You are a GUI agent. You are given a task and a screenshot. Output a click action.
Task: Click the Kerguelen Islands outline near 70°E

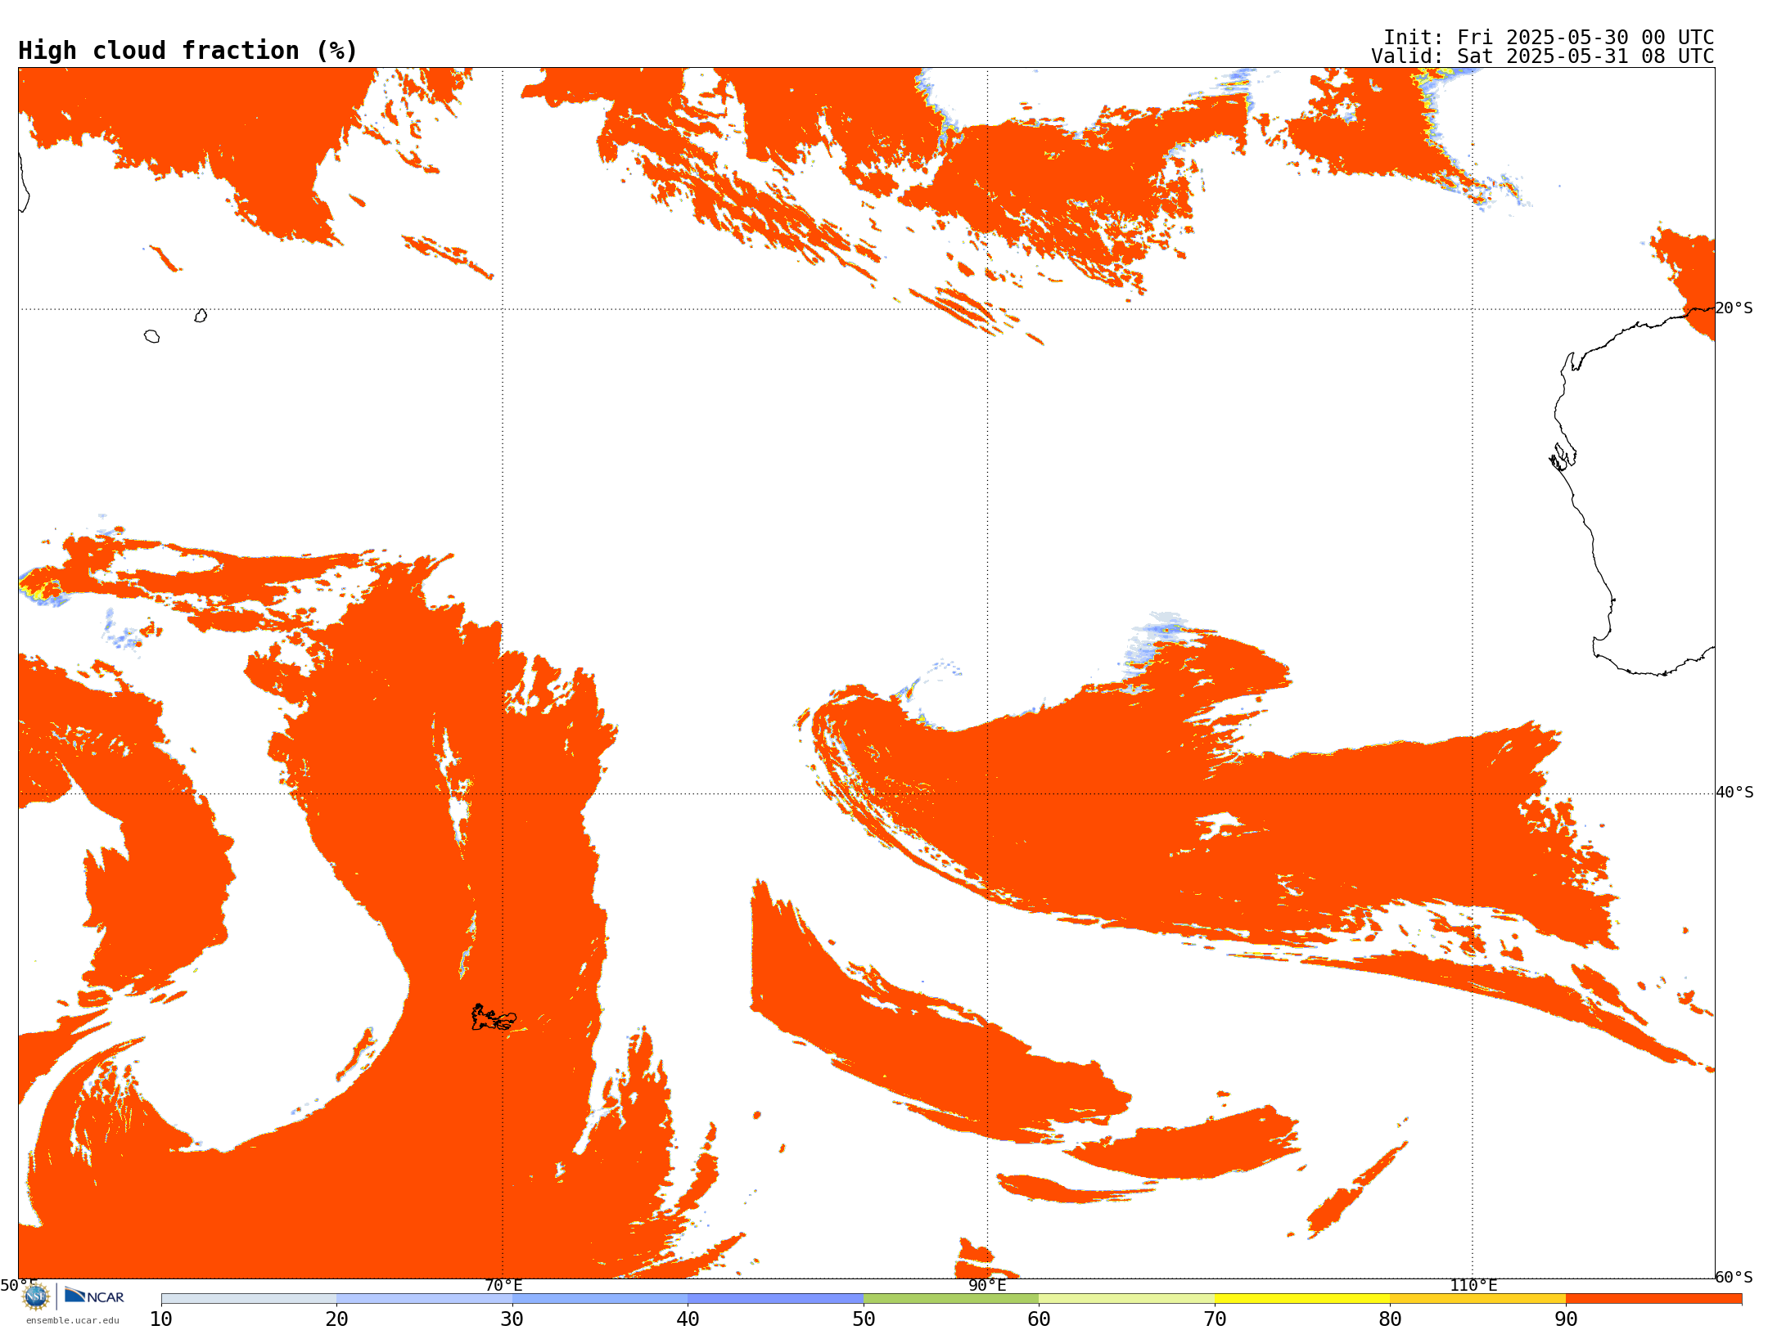[494, 1018]
